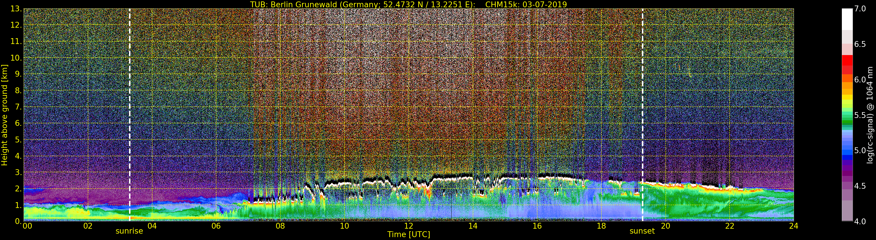876x240 pixels.
Task: Click the 'CHM15k: 03-07-2019' date text
Action: [526, 4]
